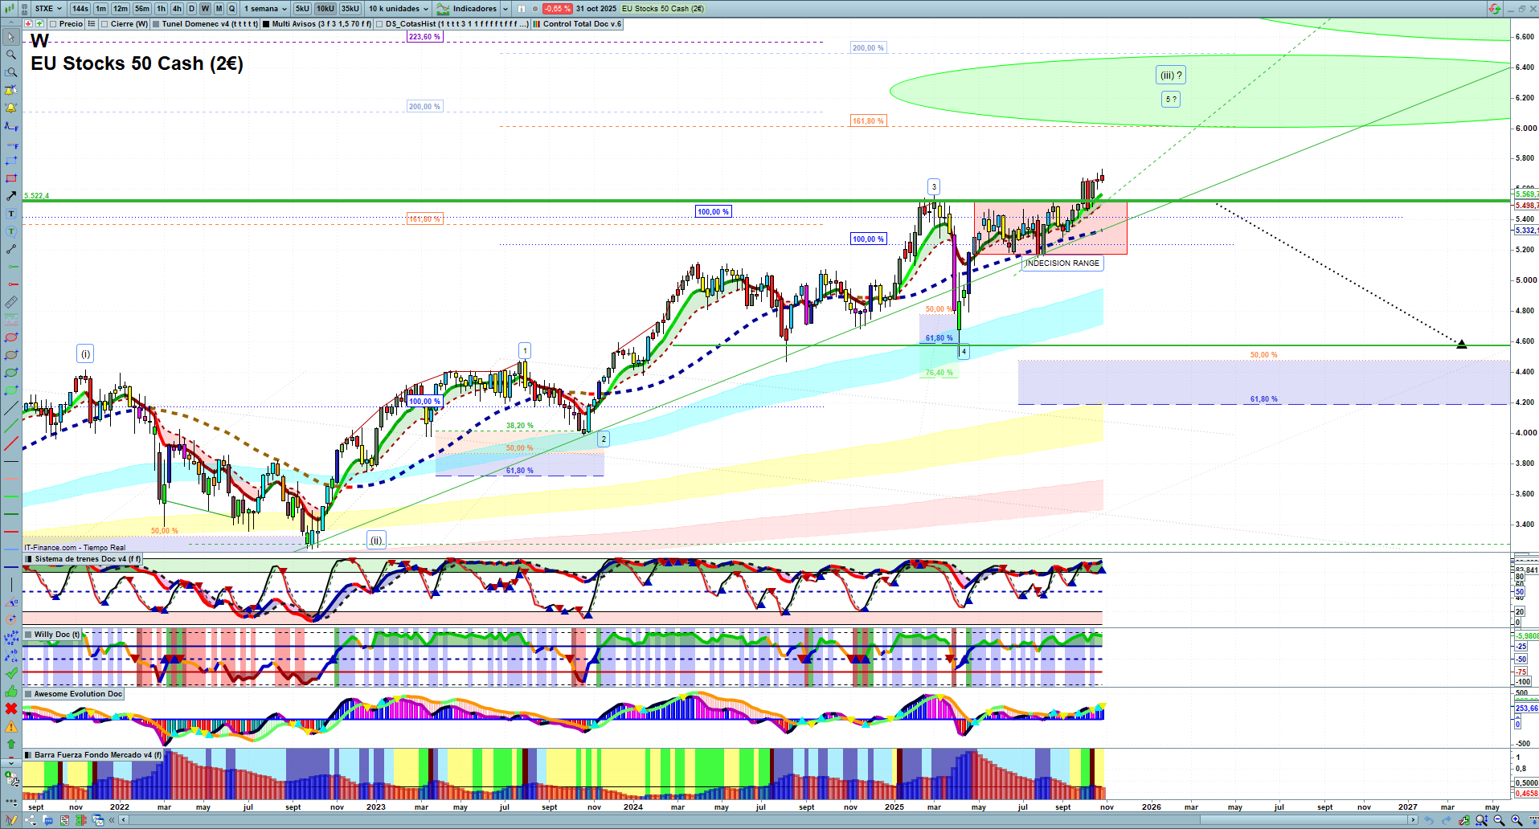The height and width of the screenshot is (829, 1539).
Task: Pick the arrow line drawing tool
Action: pyautogui.click(x=11, y=196)
